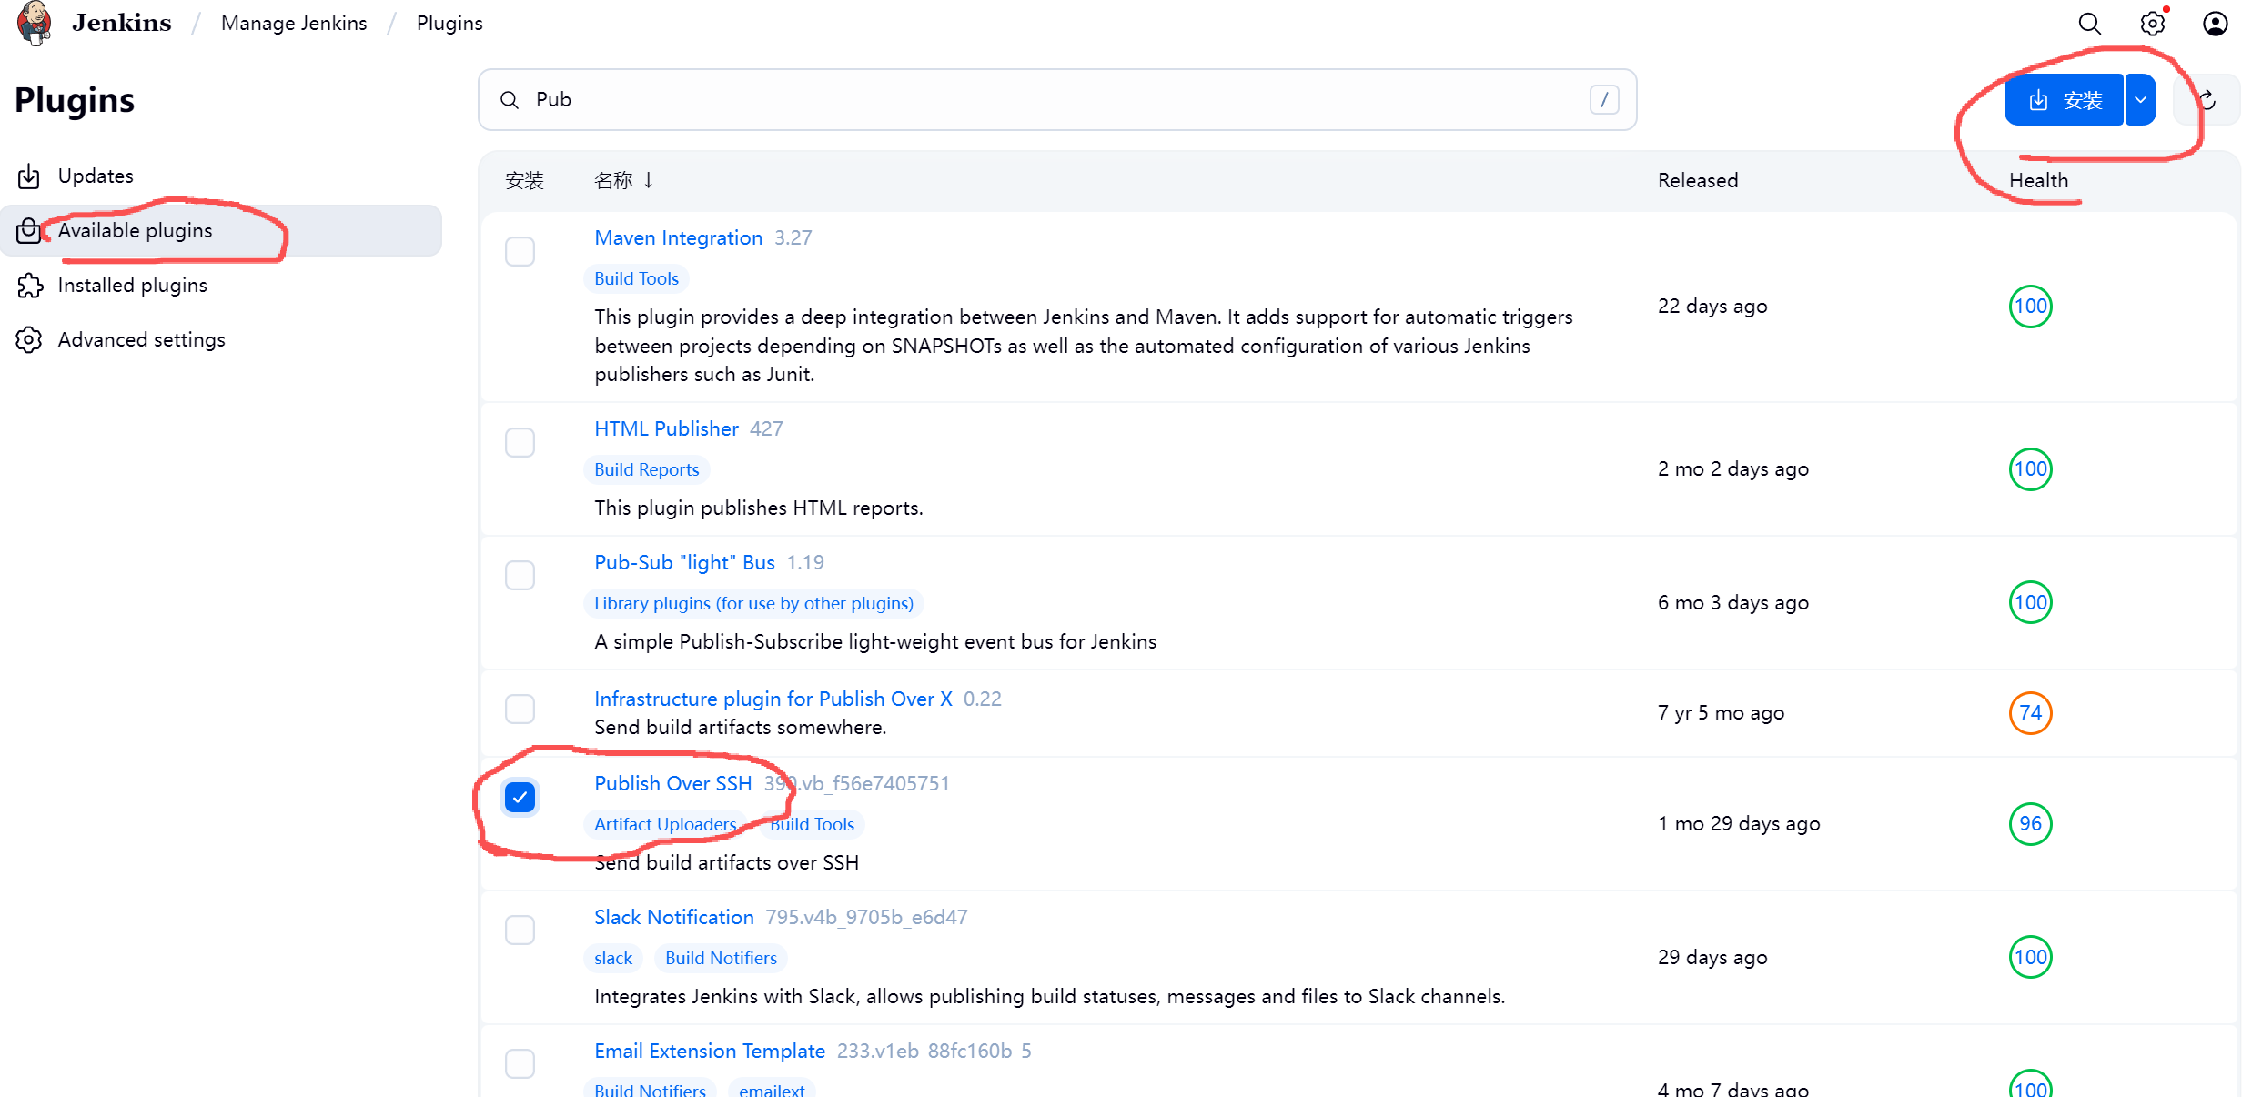Click the Slack Notification health score 100
Image resolution: width=2252 pixels, height=1097 pixels.
[2030, 958]
